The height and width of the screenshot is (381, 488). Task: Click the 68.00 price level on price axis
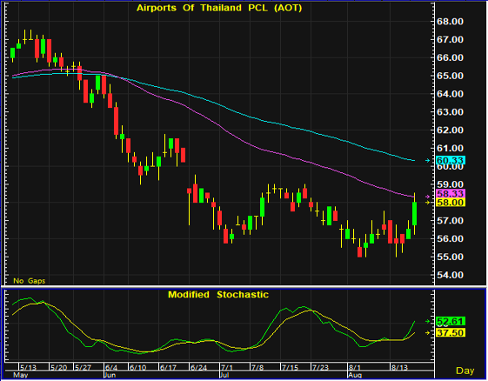click(450, 22)
